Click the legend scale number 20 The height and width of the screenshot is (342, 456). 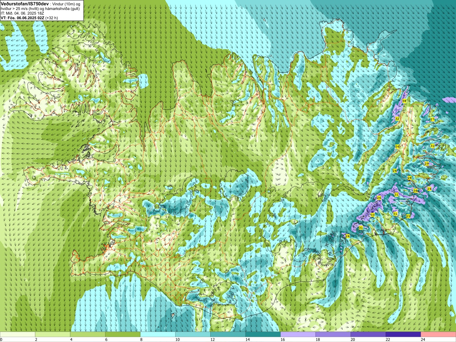[353, 340]
